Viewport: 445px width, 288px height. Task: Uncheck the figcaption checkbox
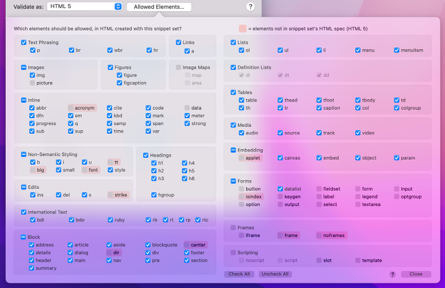click(x=120, y=83)
